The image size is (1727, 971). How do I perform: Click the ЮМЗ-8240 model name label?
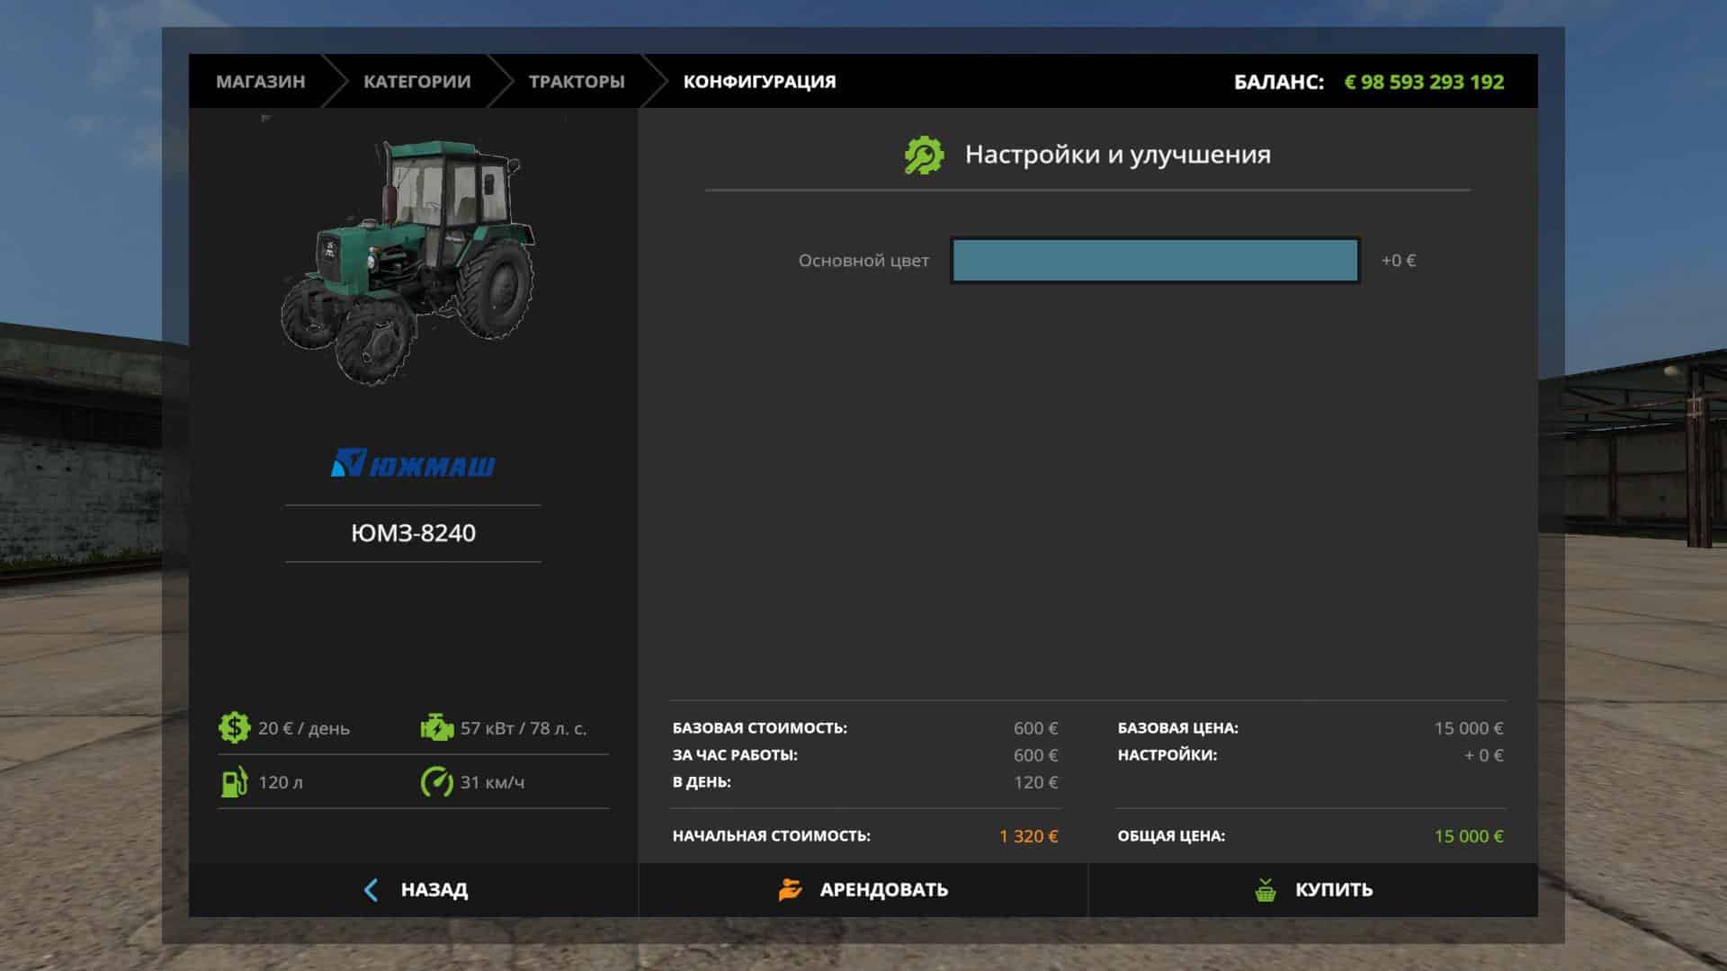tap(413, 533)
